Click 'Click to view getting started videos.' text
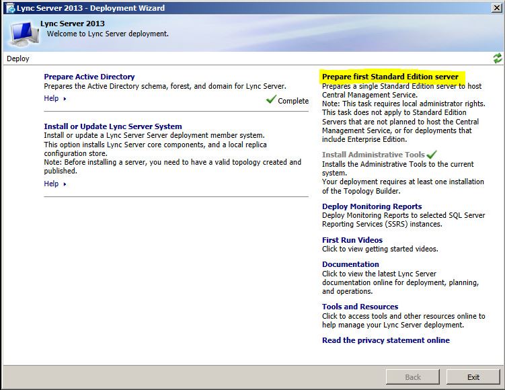505x390 pixels. click(x=380, y=249)
